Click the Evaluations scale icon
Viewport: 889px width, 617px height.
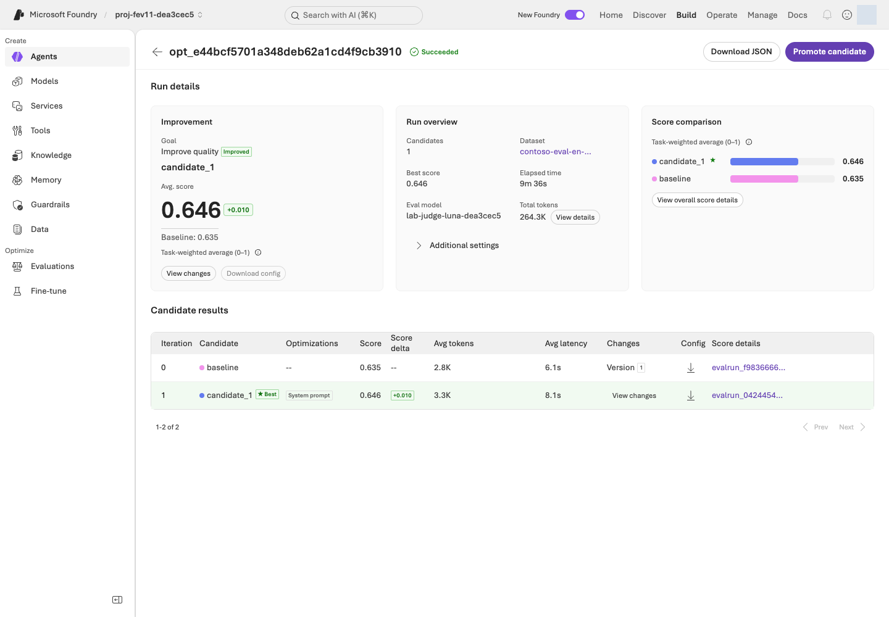(x=17, y=267)
